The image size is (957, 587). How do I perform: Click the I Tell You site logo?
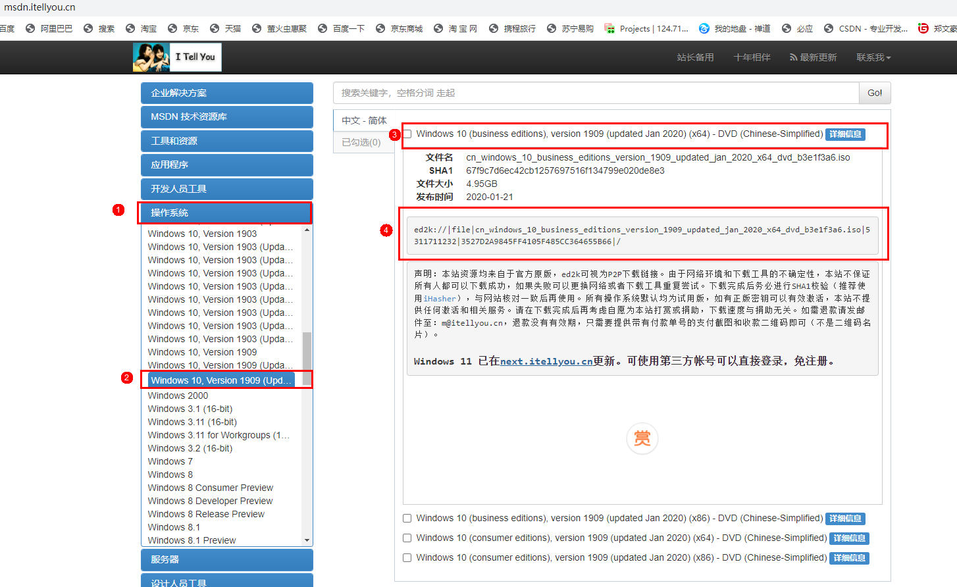(177, 57)
